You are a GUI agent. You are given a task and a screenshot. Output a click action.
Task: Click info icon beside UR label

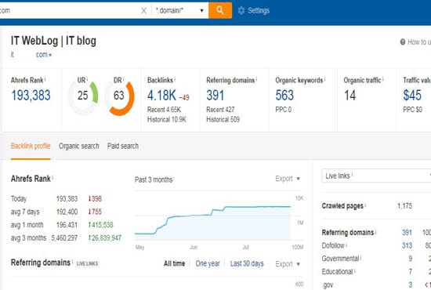point(87,79)
